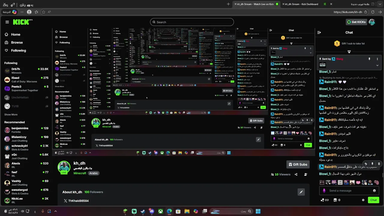Click Show More under Following
The width and height of the screenshot is (384, 216).
[x=11, y=115]
